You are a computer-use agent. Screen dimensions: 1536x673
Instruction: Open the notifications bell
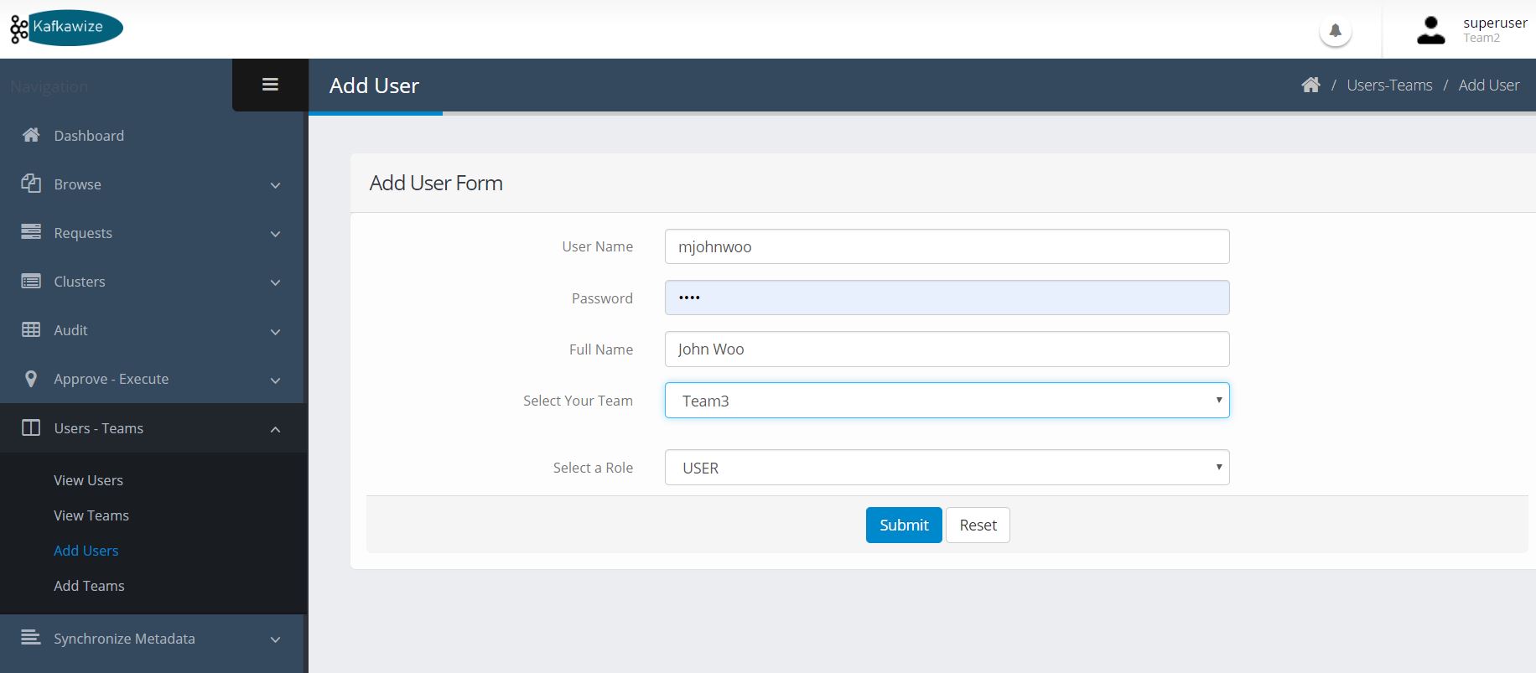pyautogui.click(x=1336, y=31)
